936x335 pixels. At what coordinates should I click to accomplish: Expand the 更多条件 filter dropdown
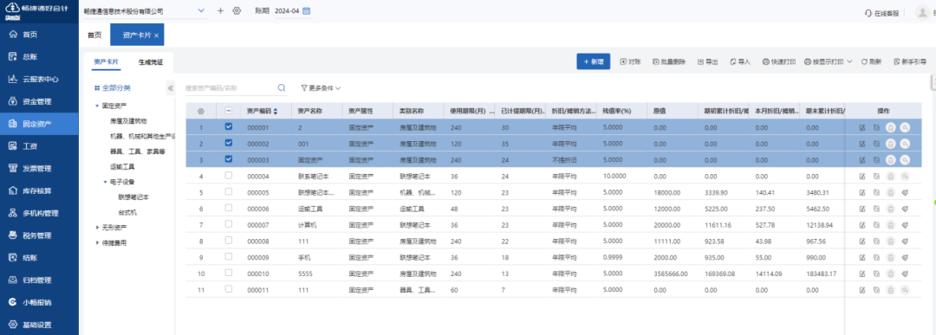(321, 87)
